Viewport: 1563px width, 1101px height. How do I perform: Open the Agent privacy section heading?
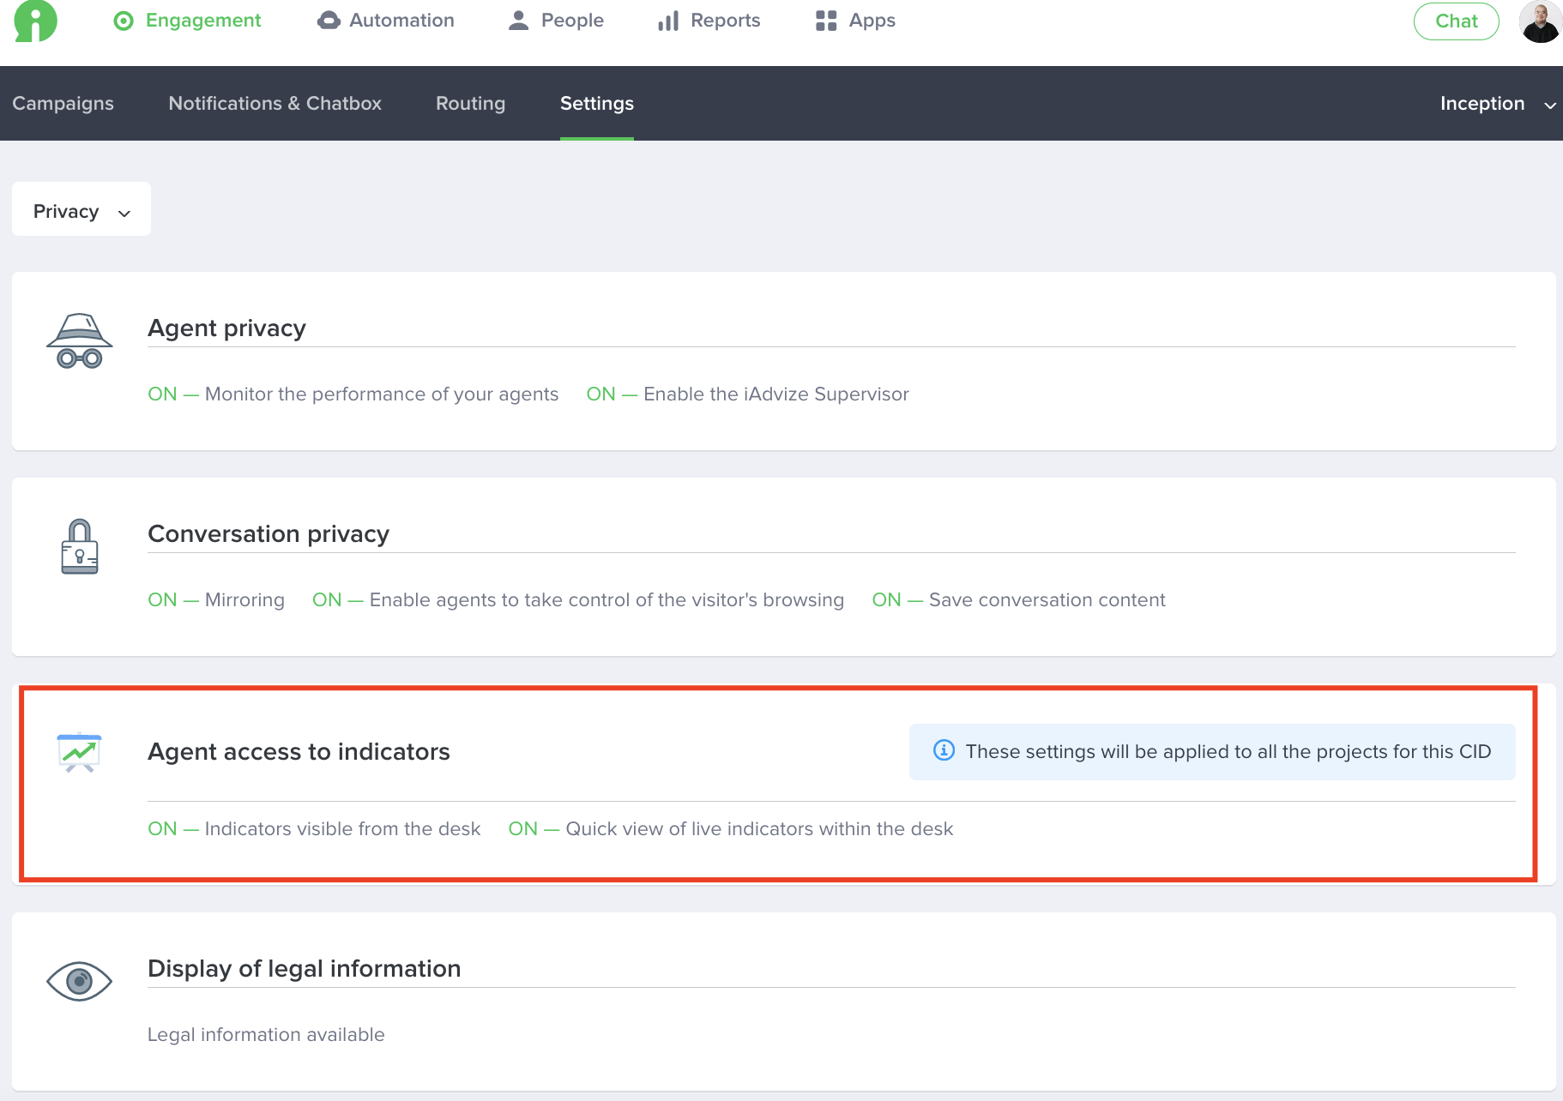pyautogui.click(x=226, y=328)
